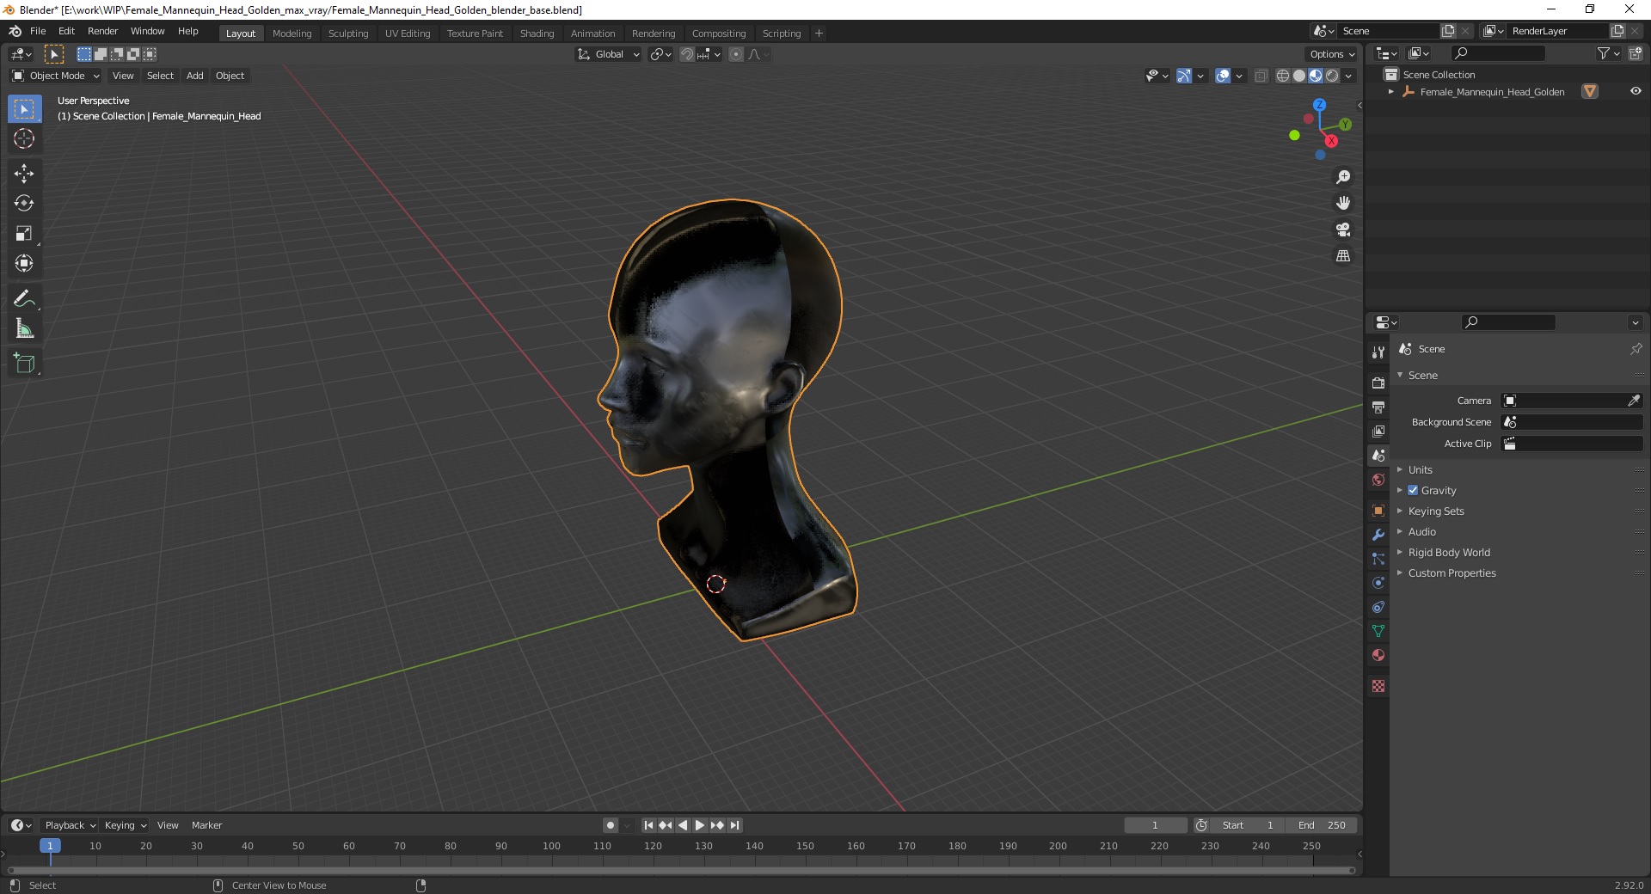Select the Rotate tool
Image resolution: width=1651 pixels, height=894 pixels.
pyautogui.click(x=24, y=203)
